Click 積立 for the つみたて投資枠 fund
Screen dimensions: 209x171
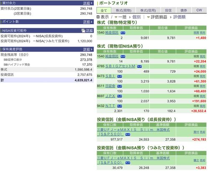tap(196, 161)
